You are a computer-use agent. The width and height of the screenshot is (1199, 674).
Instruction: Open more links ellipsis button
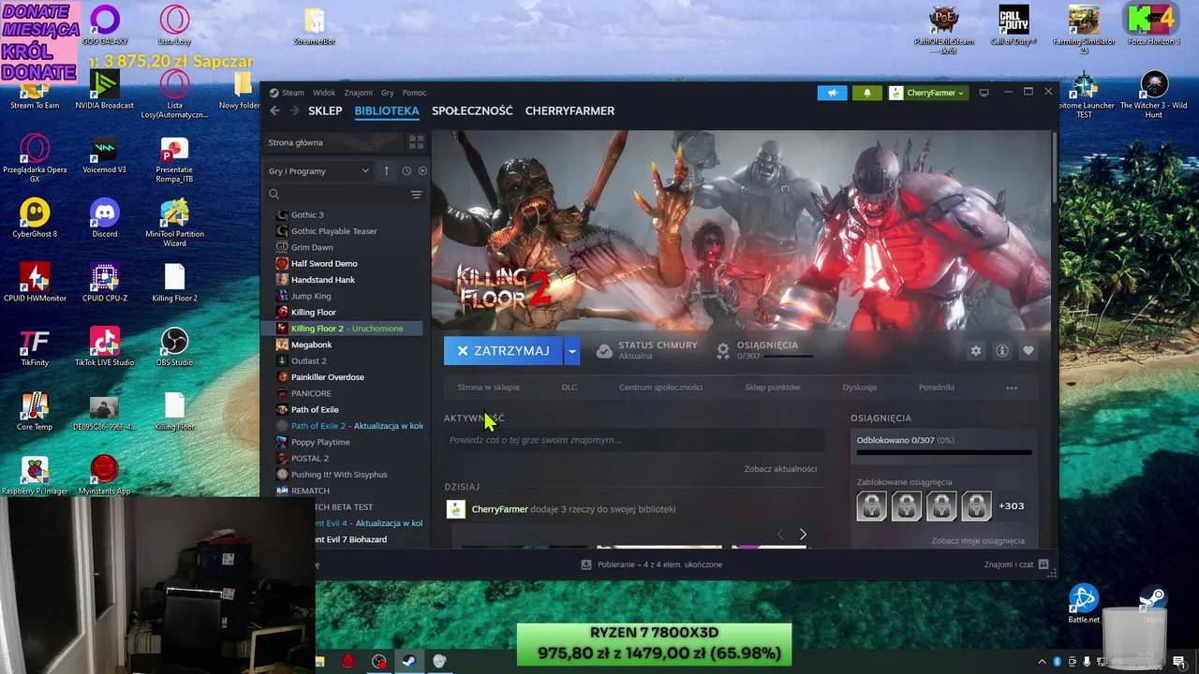coord(1011,387)
